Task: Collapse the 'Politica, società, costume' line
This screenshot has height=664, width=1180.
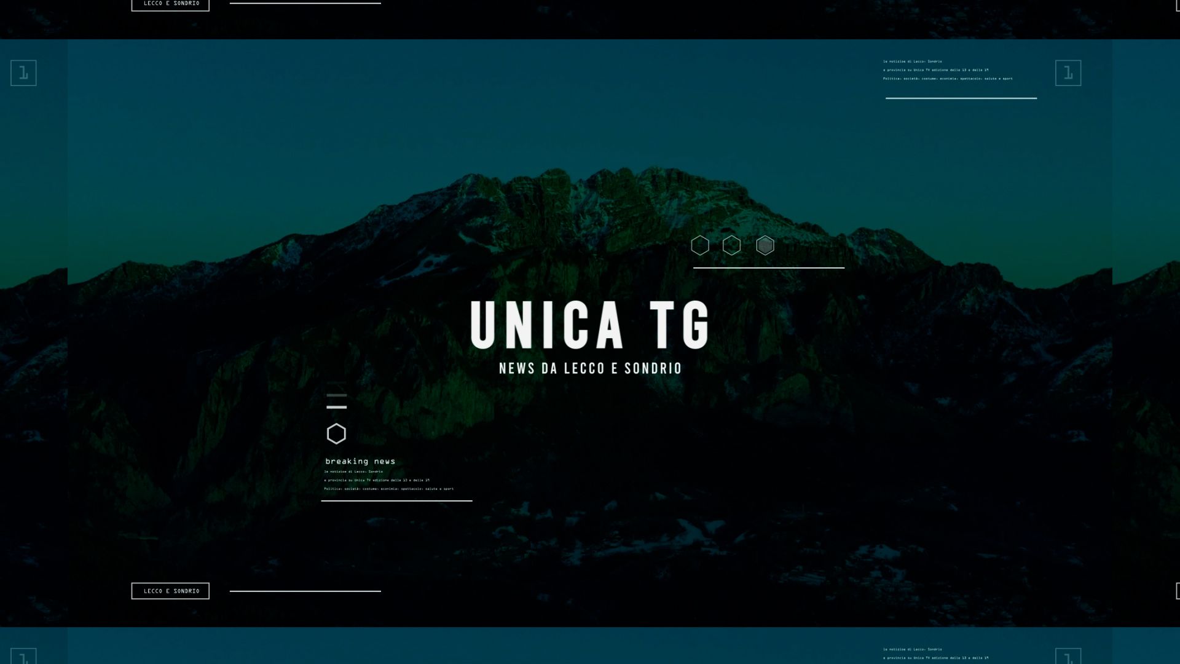Action: tap(388, 489)
